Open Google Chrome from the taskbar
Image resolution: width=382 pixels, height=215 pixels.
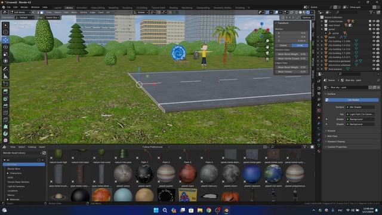click(209, 210)
